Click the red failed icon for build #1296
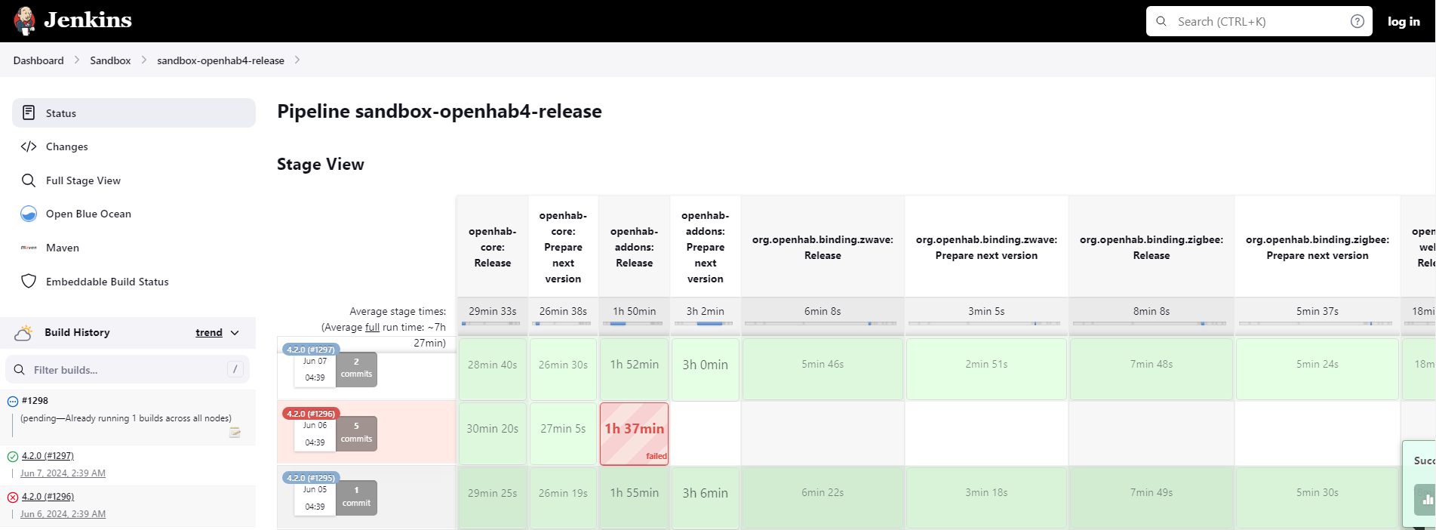1436x530 pixels. pos(13,497)
